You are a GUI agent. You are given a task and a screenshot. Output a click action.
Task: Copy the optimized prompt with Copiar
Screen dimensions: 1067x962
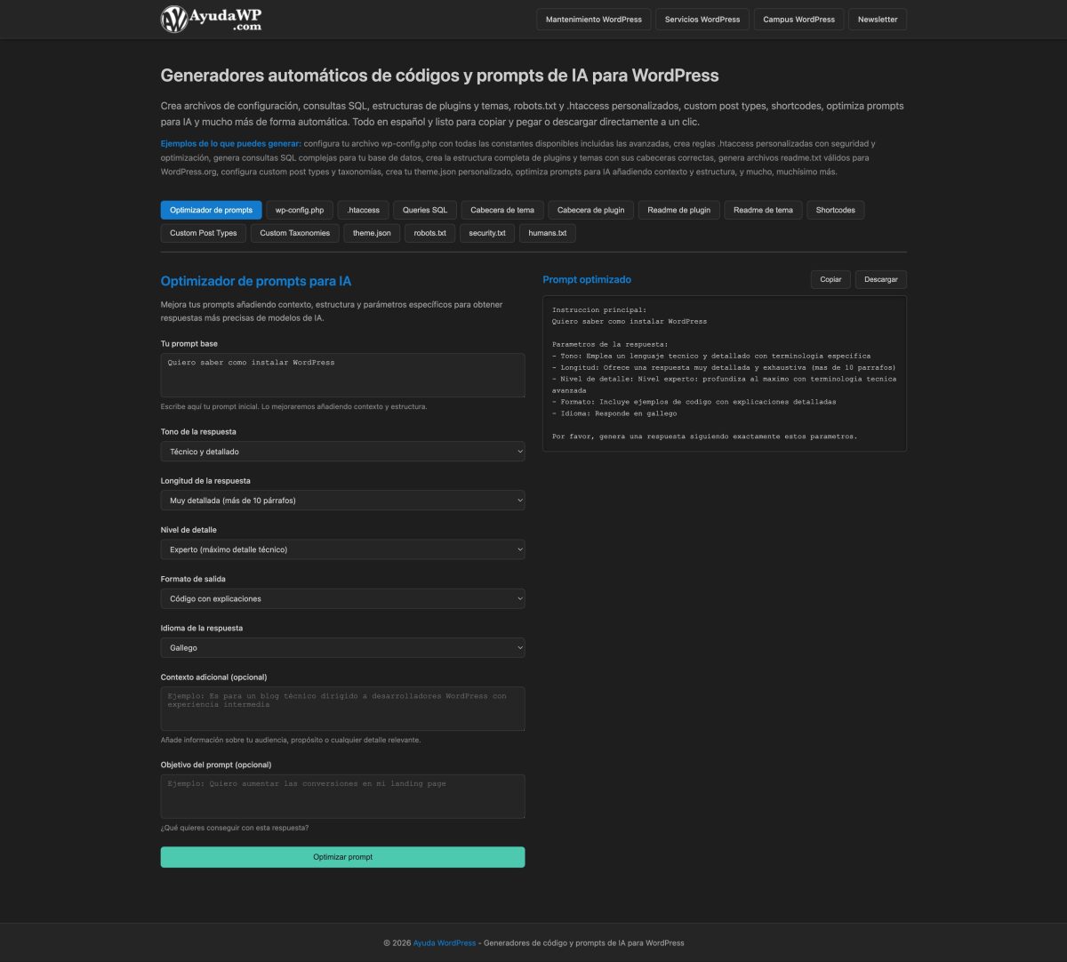[830, 278]
